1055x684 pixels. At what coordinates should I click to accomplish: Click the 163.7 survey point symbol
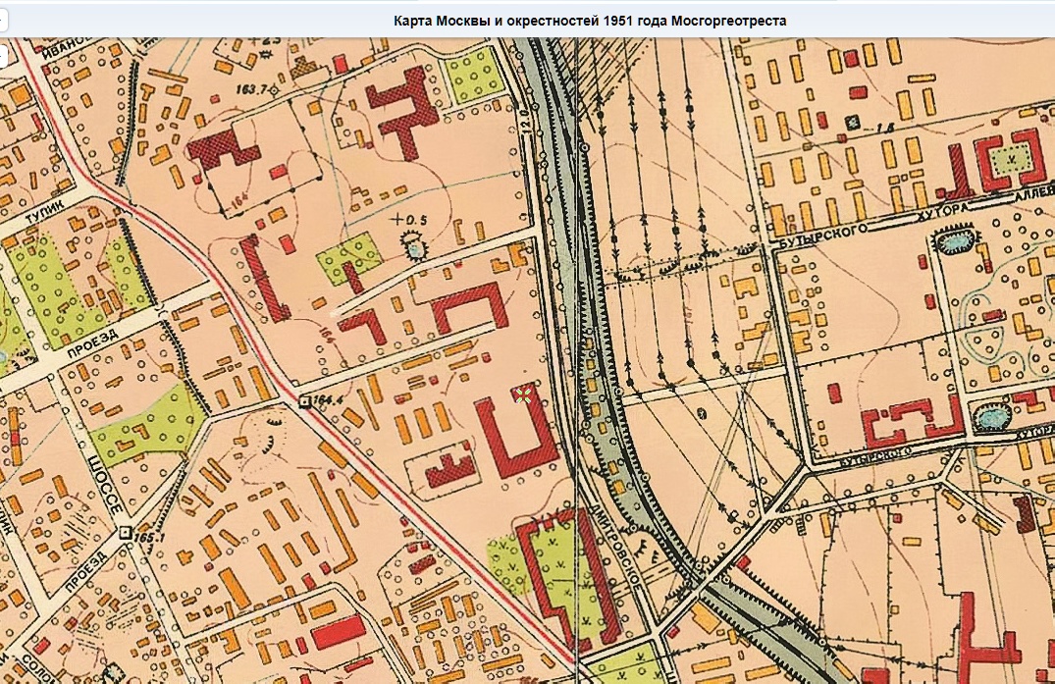tap(274, 89)
